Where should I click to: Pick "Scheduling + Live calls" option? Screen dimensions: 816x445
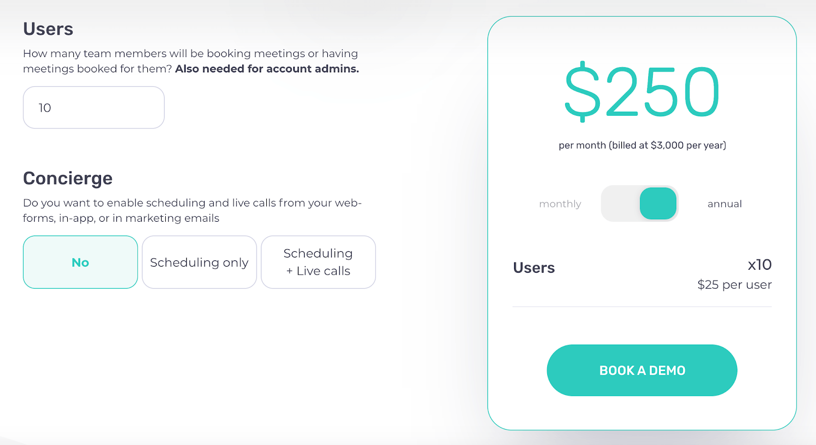(x=318, y=262)
